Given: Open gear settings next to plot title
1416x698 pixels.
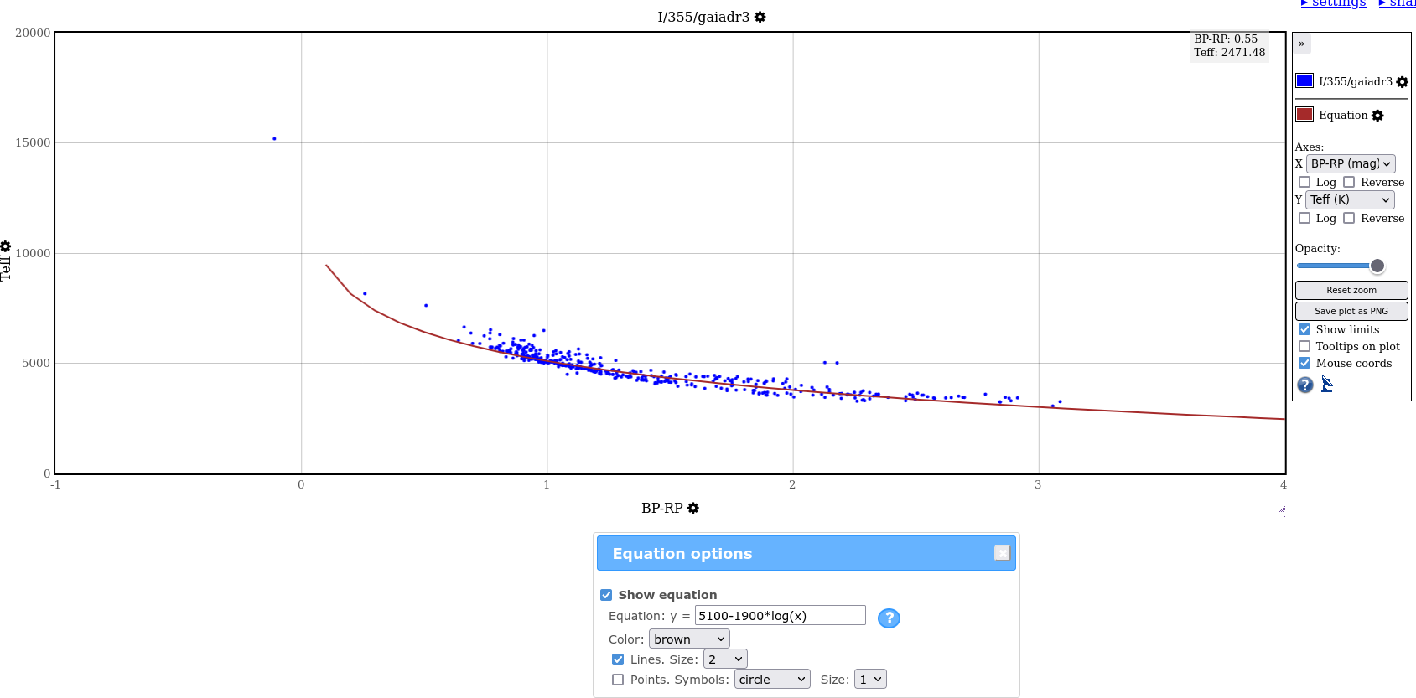Looking at the screenshot, I should [760, 17].
